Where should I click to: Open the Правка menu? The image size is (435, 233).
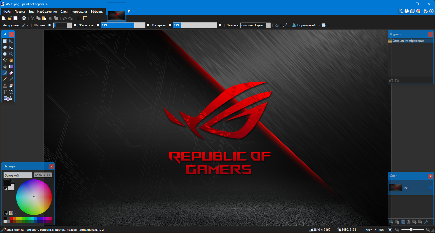click(x=20, y=12)
